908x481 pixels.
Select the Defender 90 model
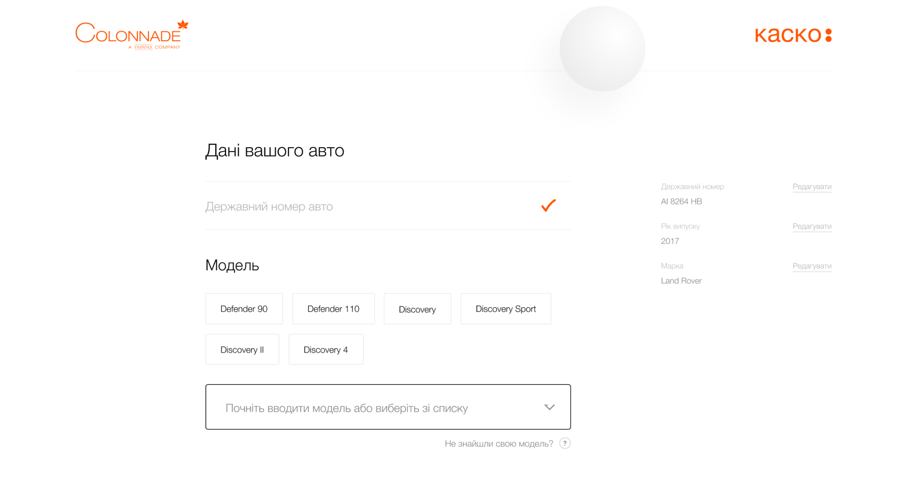244,309
